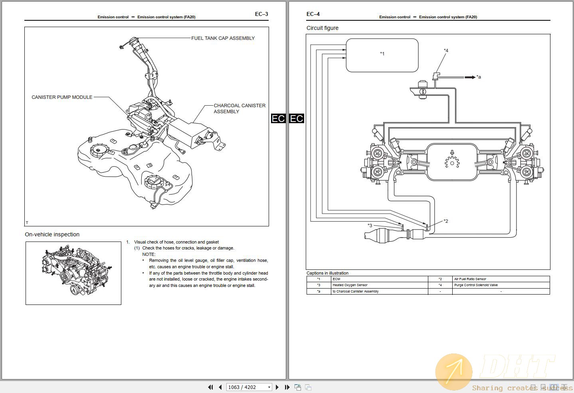
Task: Click the "CANISTER PUMP MODULE" label
Action: coord(62,97)
